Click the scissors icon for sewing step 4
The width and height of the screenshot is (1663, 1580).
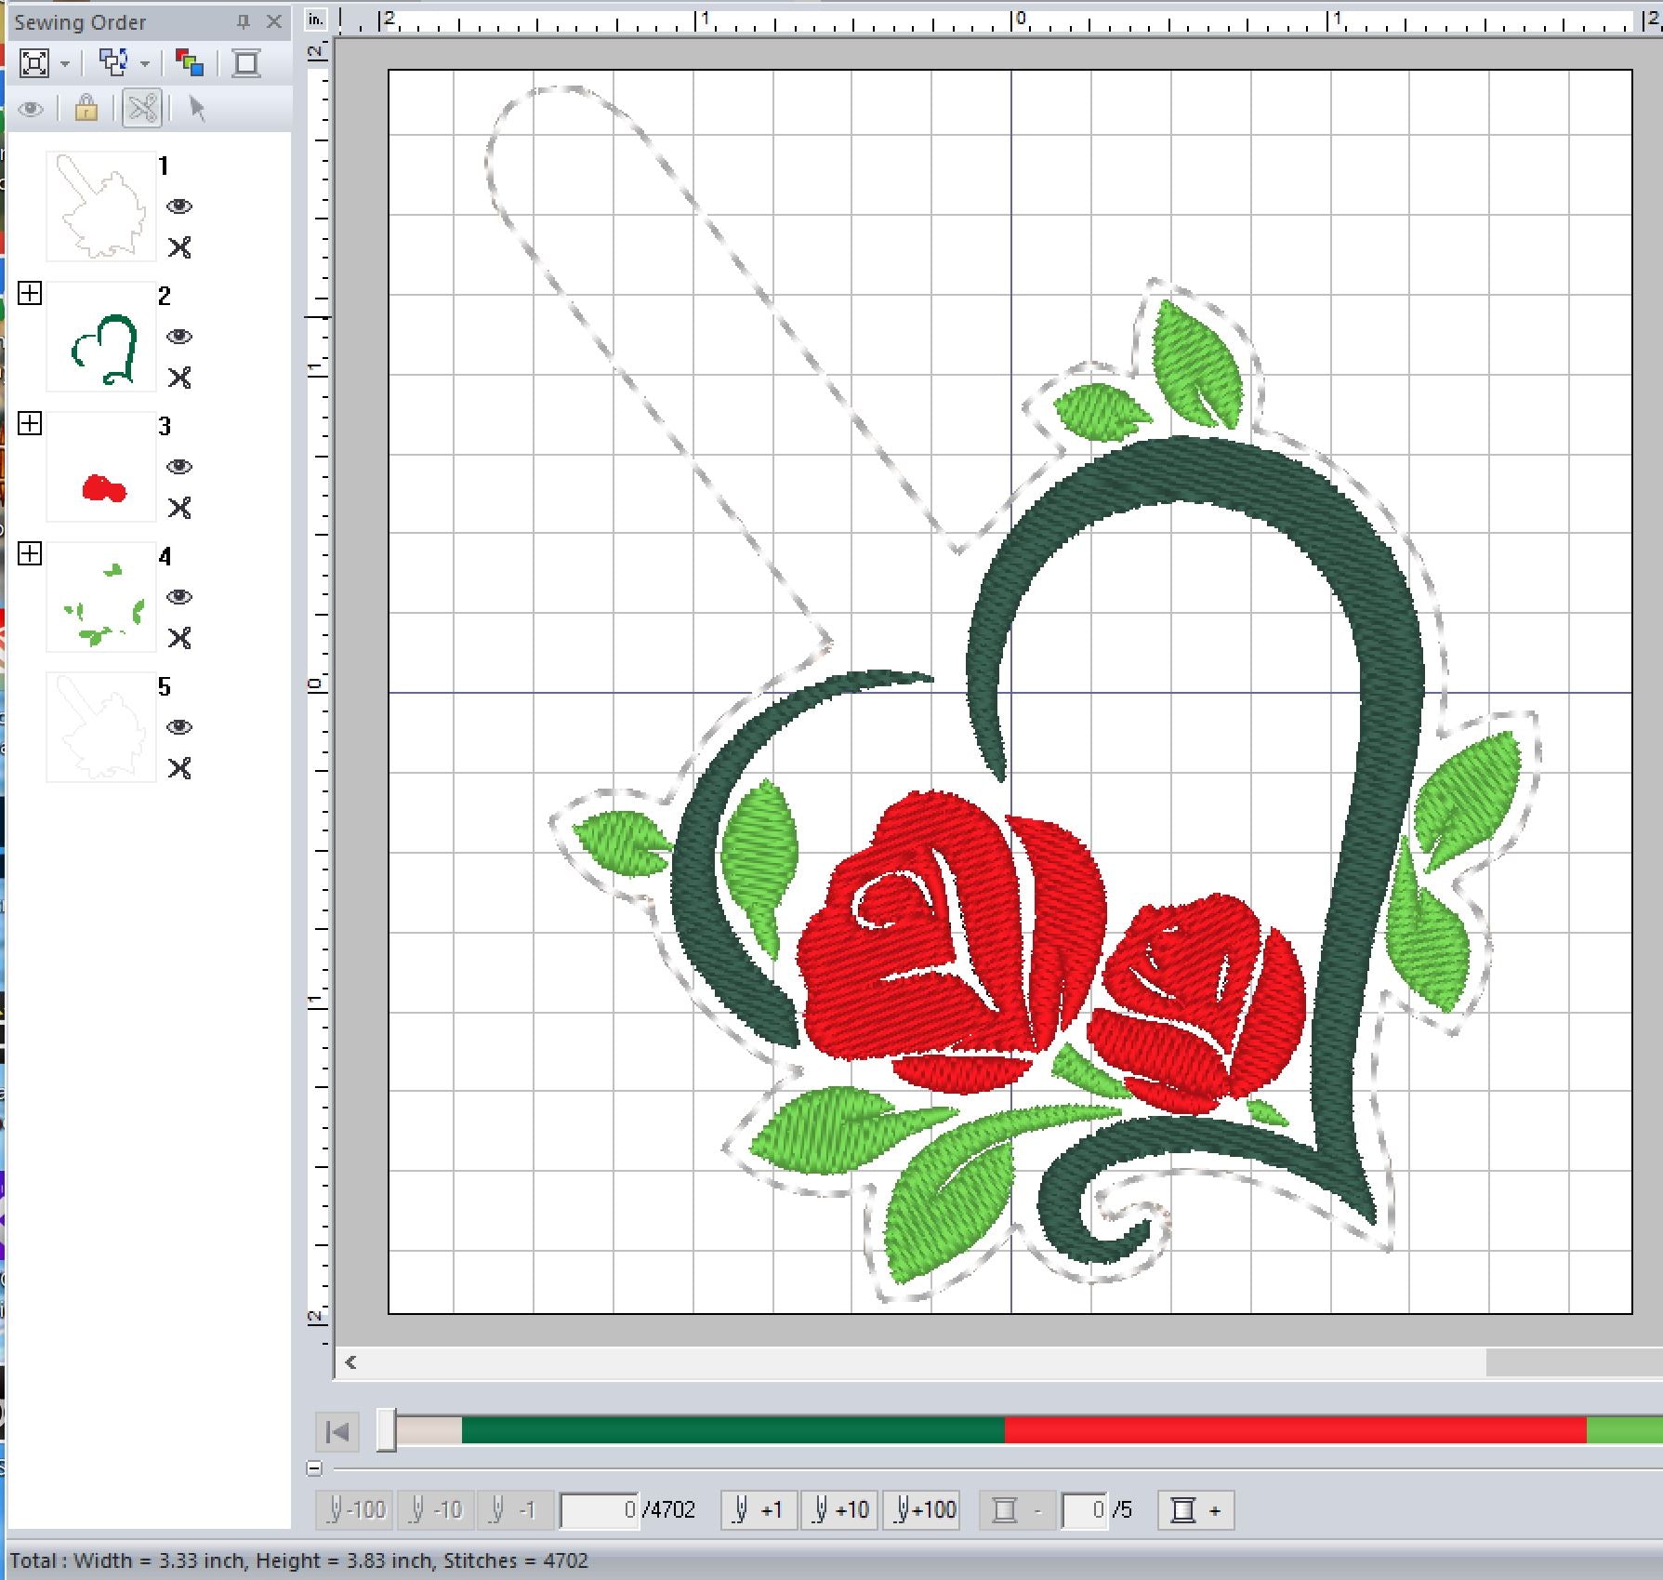[x=179, y=638]
